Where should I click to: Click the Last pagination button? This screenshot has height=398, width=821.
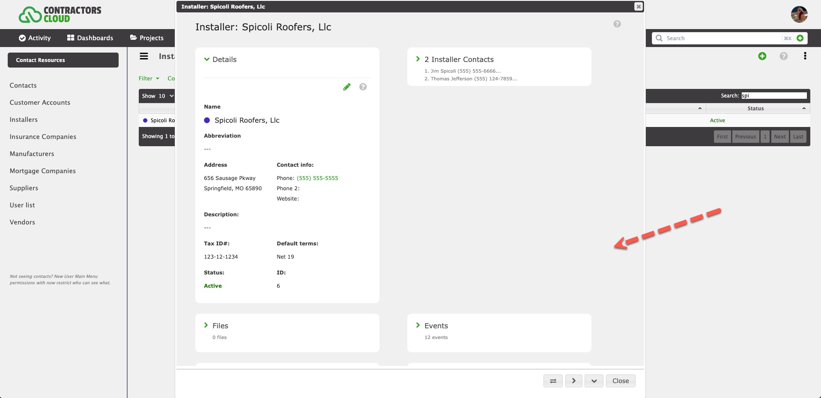pyautogui.click(x=798, y=137)
